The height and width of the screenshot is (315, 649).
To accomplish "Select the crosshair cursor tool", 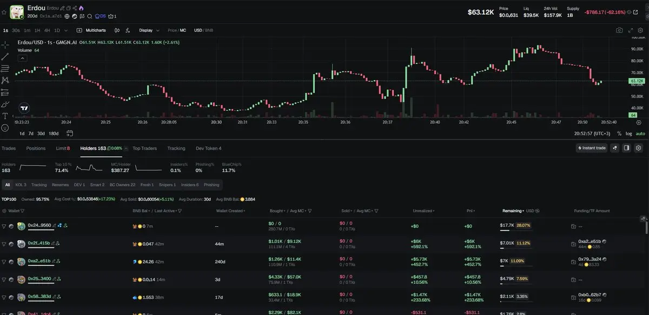I will [5, 45].
